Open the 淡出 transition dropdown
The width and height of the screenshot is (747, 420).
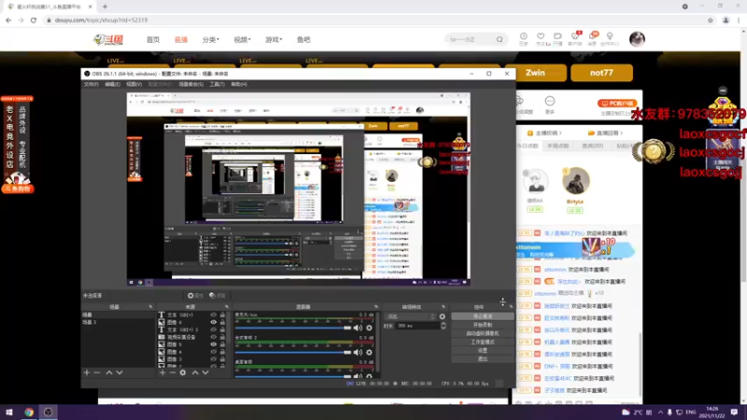[410, 316]
